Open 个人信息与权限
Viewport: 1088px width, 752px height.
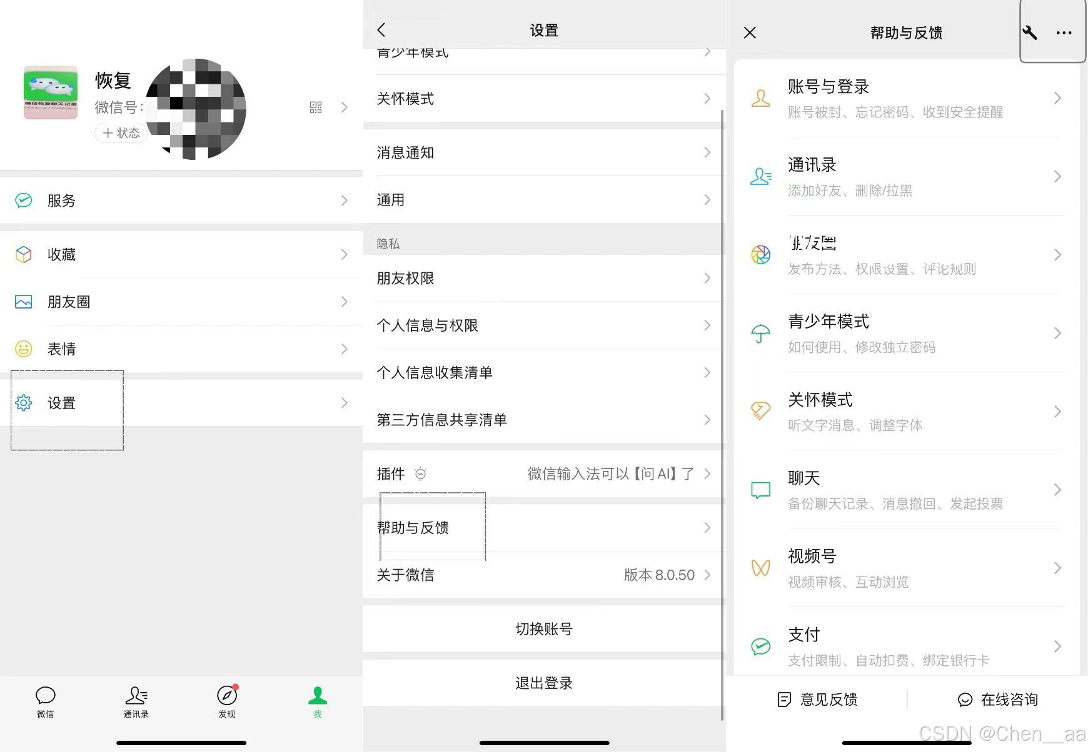pyautogui.click(x=544, y=325)
